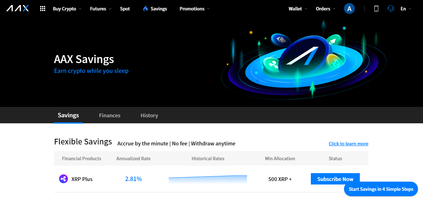Click the XRP Plus historical rates chart
The width and height of the screenshot is (423, 199).
coord(208,179)
